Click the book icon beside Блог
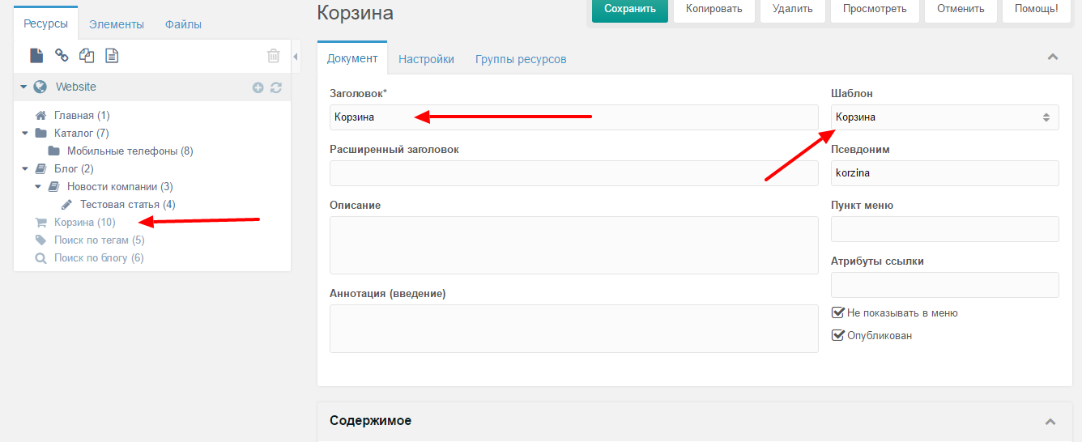Screen dimensions: 1082x442 click(x=40, y=168)
